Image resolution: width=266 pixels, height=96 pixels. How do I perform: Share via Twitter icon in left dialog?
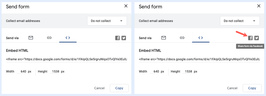[124, 38]
